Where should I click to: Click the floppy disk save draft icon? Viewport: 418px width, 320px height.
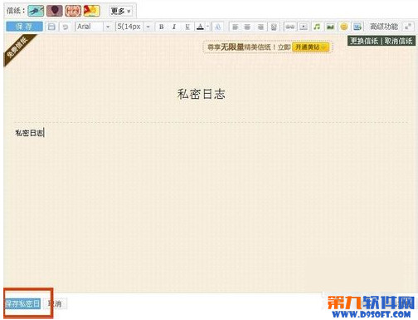point(51,27)
